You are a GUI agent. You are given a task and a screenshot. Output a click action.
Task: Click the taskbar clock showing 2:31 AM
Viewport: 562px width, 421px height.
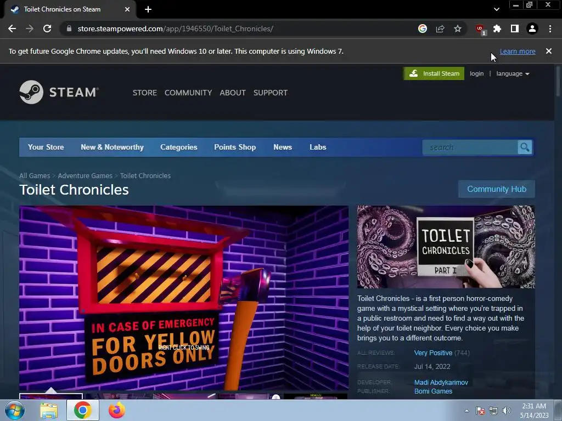(535, 411)
